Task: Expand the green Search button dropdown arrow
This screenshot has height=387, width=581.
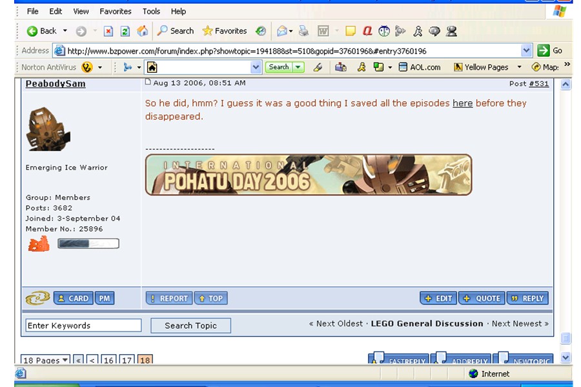Action: pyautogui.click(x=298, y=67)
